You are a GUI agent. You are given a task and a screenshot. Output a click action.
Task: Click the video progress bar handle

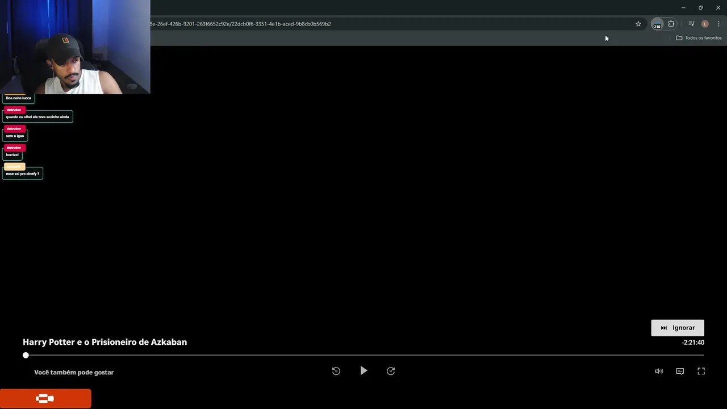[x=26, y=355]
